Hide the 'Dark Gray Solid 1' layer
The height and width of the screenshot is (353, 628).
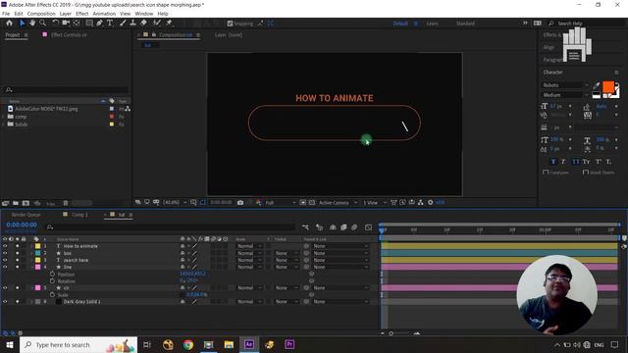[5, 302]
